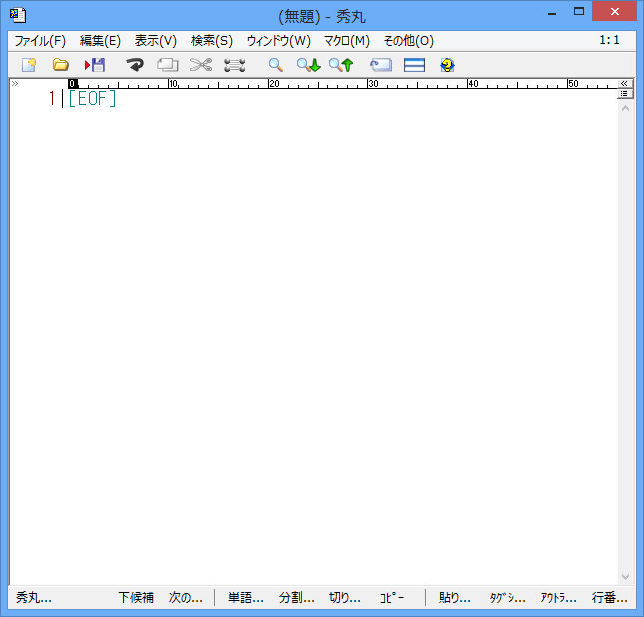Open a file with the folder icon
Viewport: 644px width, 617px height.
(61, 65)
